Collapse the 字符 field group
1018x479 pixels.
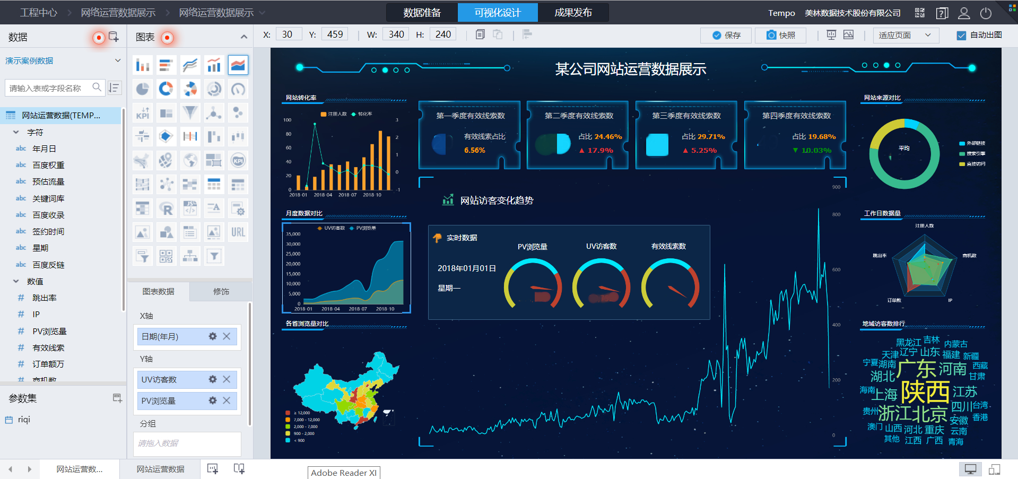pos(16,132)
